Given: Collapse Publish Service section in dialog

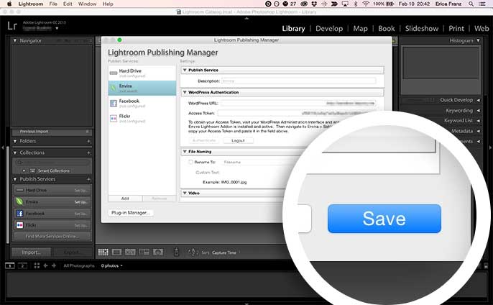Looking at the screenshot, I should (185, 70).
